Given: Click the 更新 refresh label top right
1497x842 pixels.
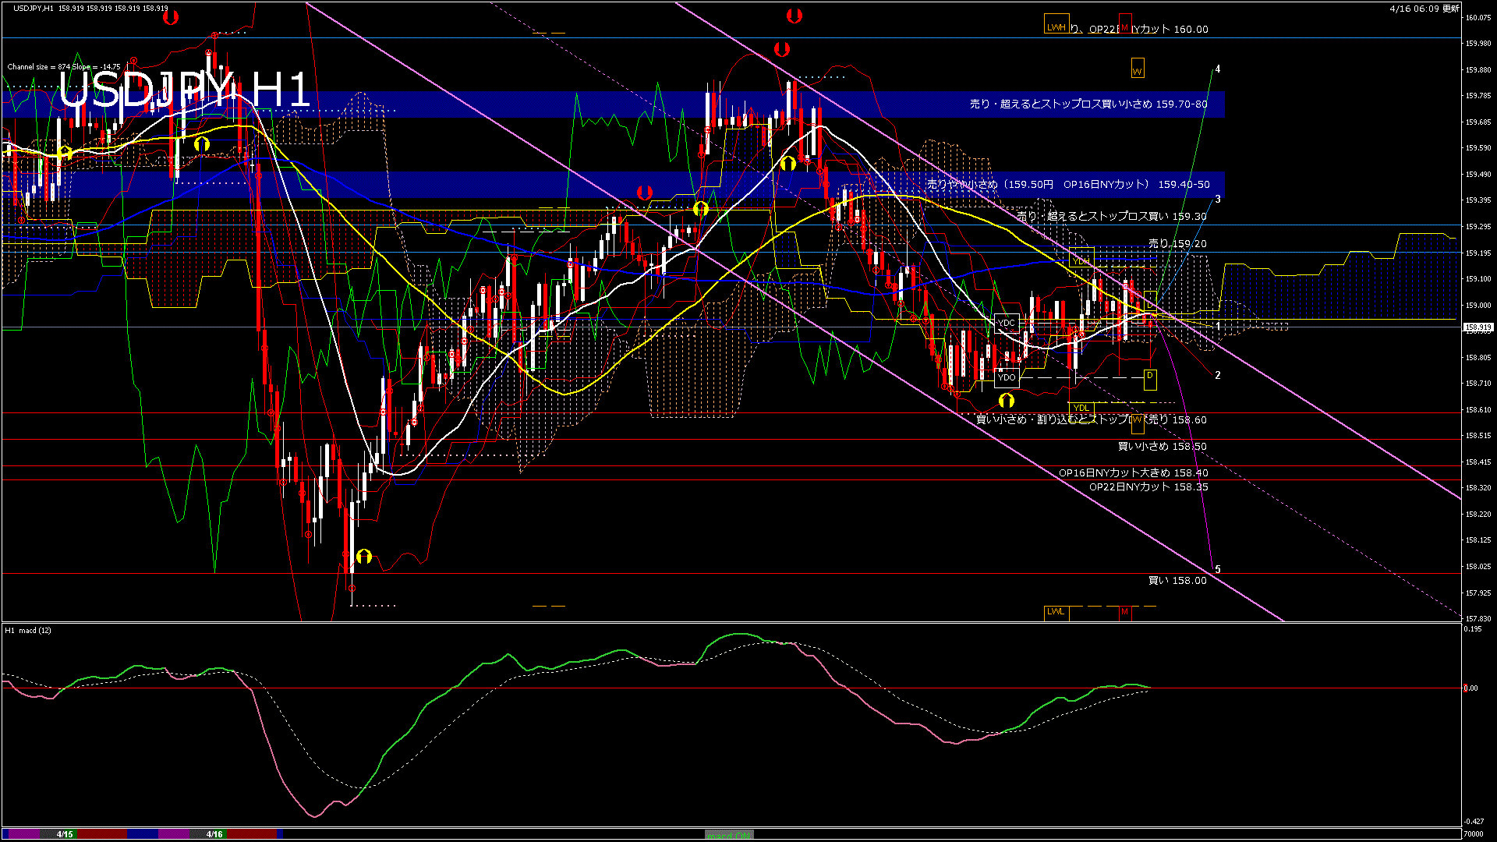Looking at the screenshot, I should click(x=1451, y=9).
